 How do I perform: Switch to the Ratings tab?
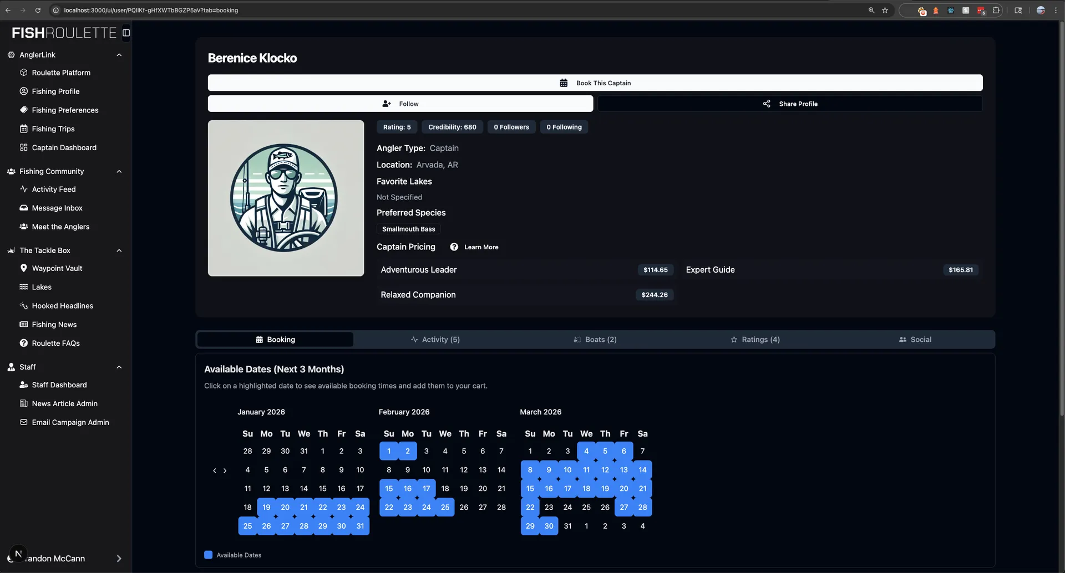(754, 339)
